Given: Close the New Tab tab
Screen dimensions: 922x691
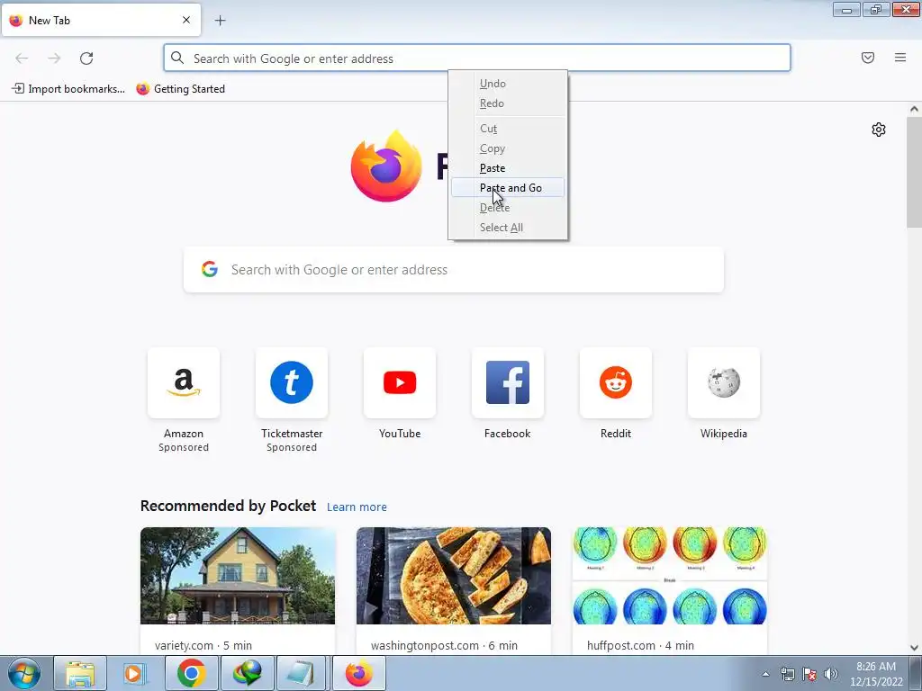Looking at the screenshot, I should 186,20.
